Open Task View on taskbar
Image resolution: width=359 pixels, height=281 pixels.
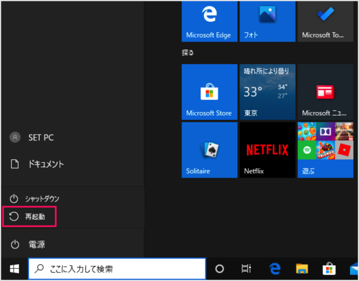click(246, 269)
